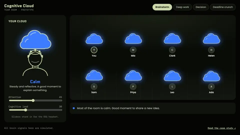Select Priya's cloud icon
240x135 pixels.
point(133,75)
